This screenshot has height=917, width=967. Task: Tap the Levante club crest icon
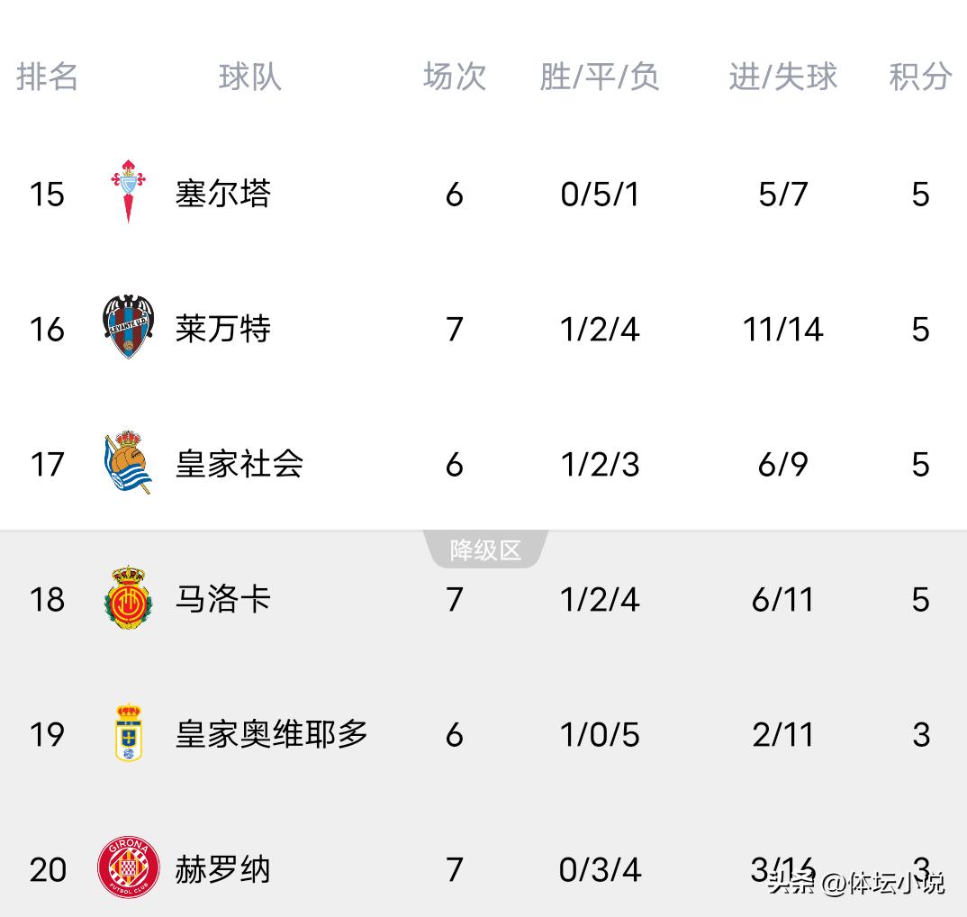128,327
